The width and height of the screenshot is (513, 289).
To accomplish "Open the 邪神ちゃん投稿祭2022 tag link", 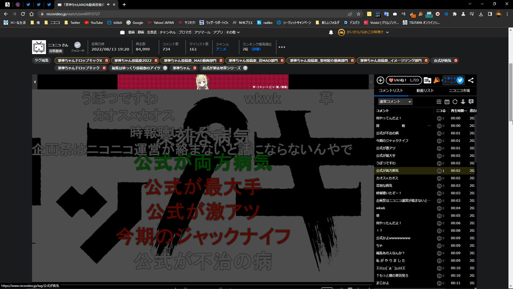I will point(132,60).
